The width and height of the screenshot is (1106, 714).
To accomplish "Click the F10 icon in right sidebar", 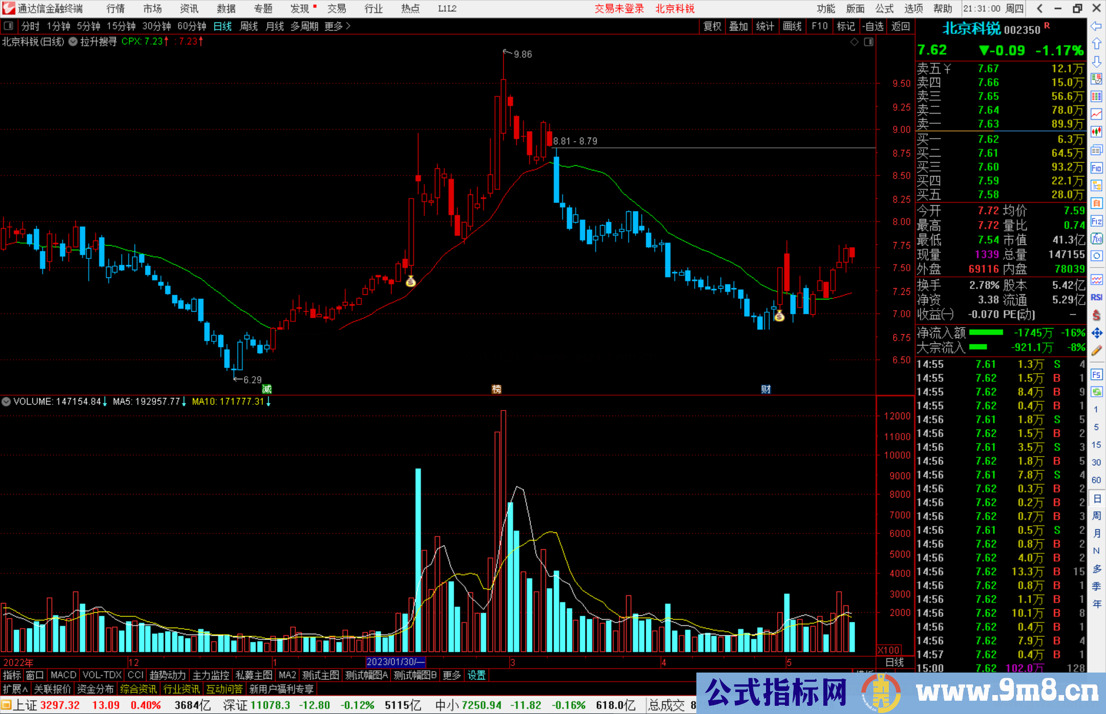I will pos(1096,168).
